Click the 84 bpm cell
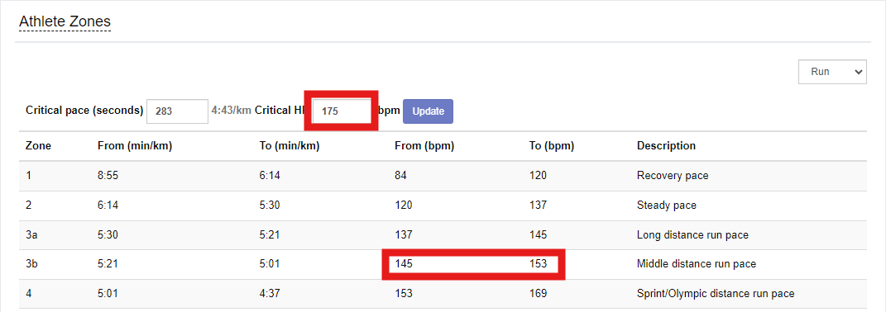 pyautogui.click(x=400, y=176)
